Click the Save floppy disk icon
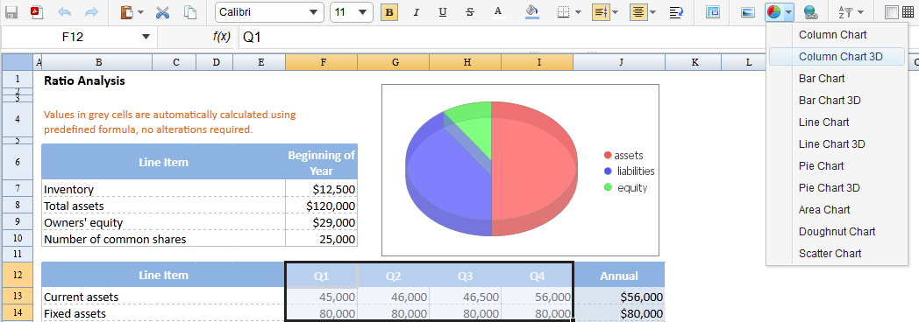Image resolution: width=919 pixels, height=322 pixels. pyautogui.click(x=11, y=11)
